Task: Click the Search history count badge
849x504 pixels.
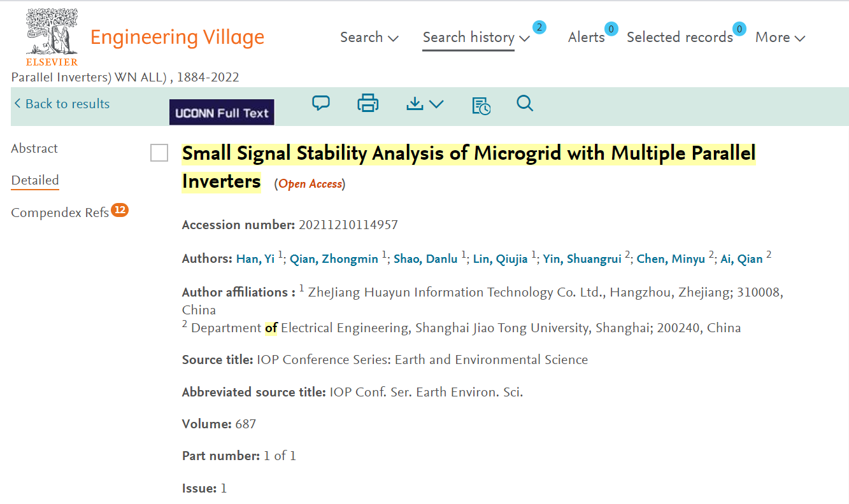Action: (539, 27)
